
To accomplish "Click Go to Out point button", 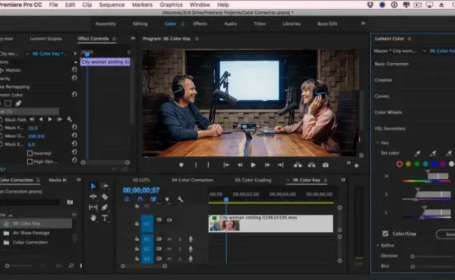I will click(x=280, y=164).
